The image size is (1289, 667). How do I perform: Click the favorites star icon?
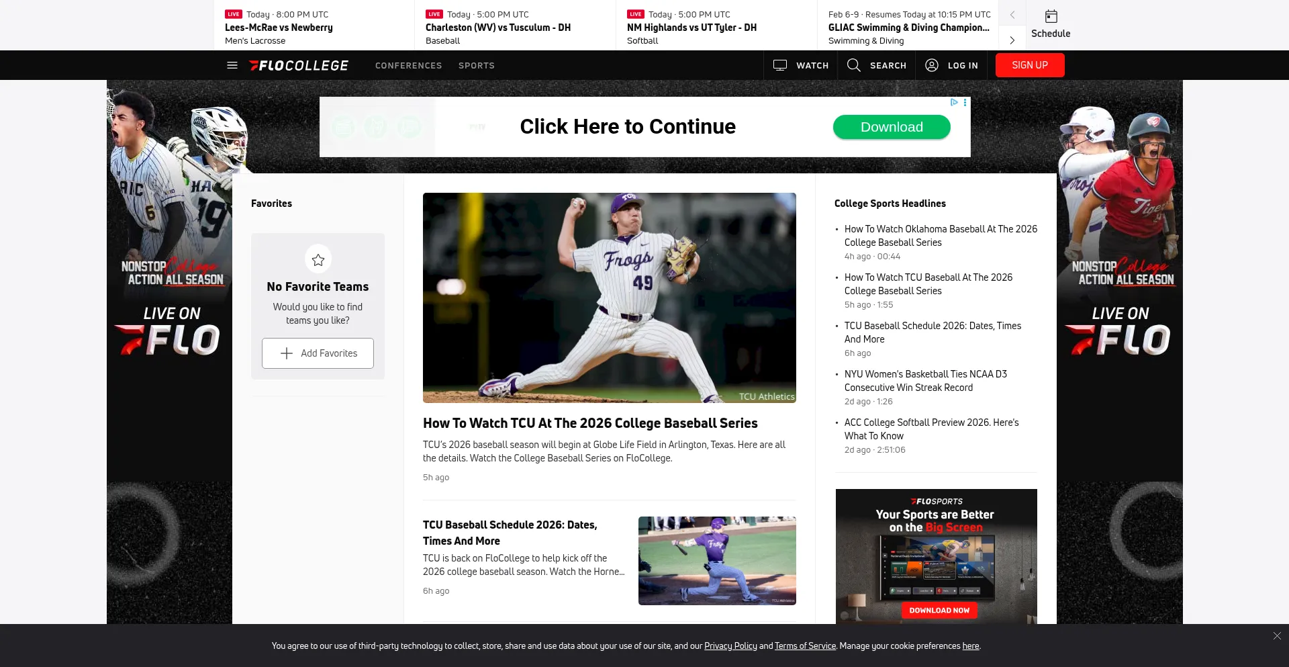[x=318, y=259]
